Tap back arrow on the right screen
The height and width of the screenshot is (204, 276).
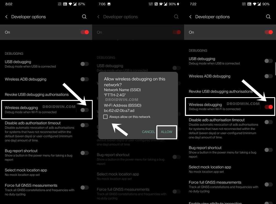pyautogui.click(x=190, y=17)
